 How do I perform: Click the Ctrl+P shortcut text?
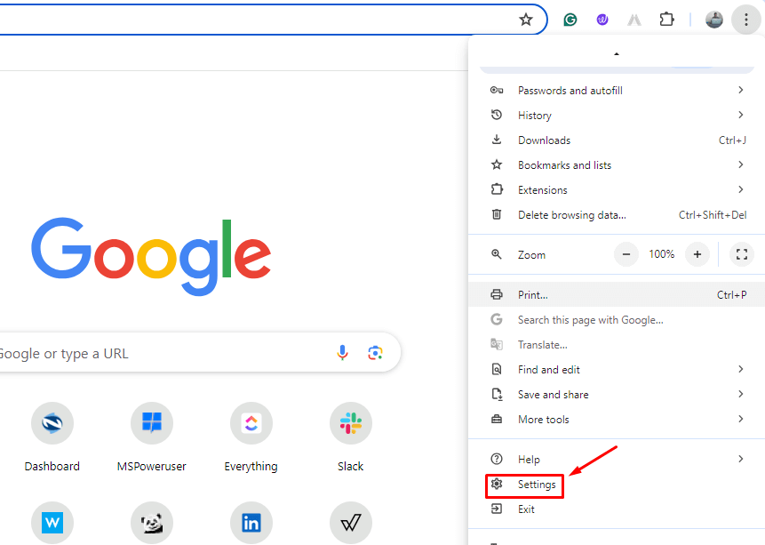coord(731,294)
